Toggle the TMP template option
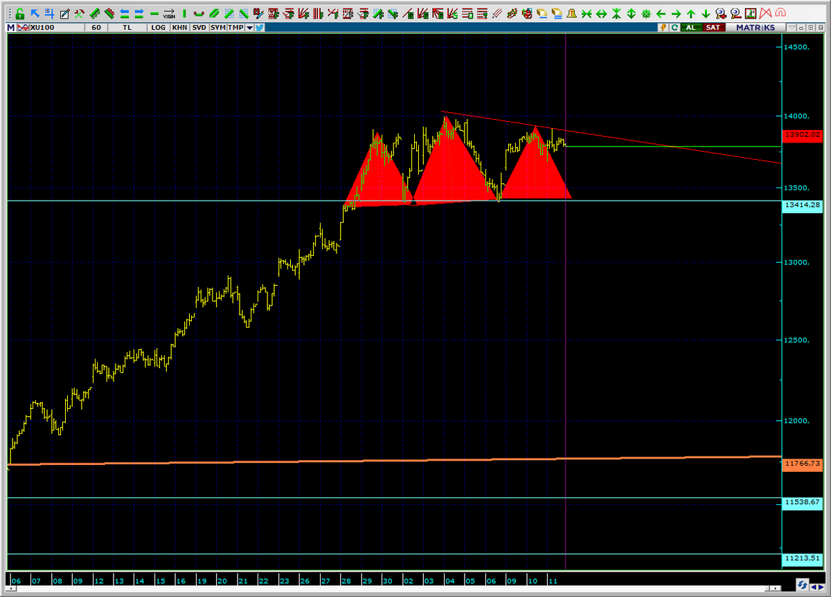Image resolution: width=831 pixels, height=597 pixels. [235, 28]
